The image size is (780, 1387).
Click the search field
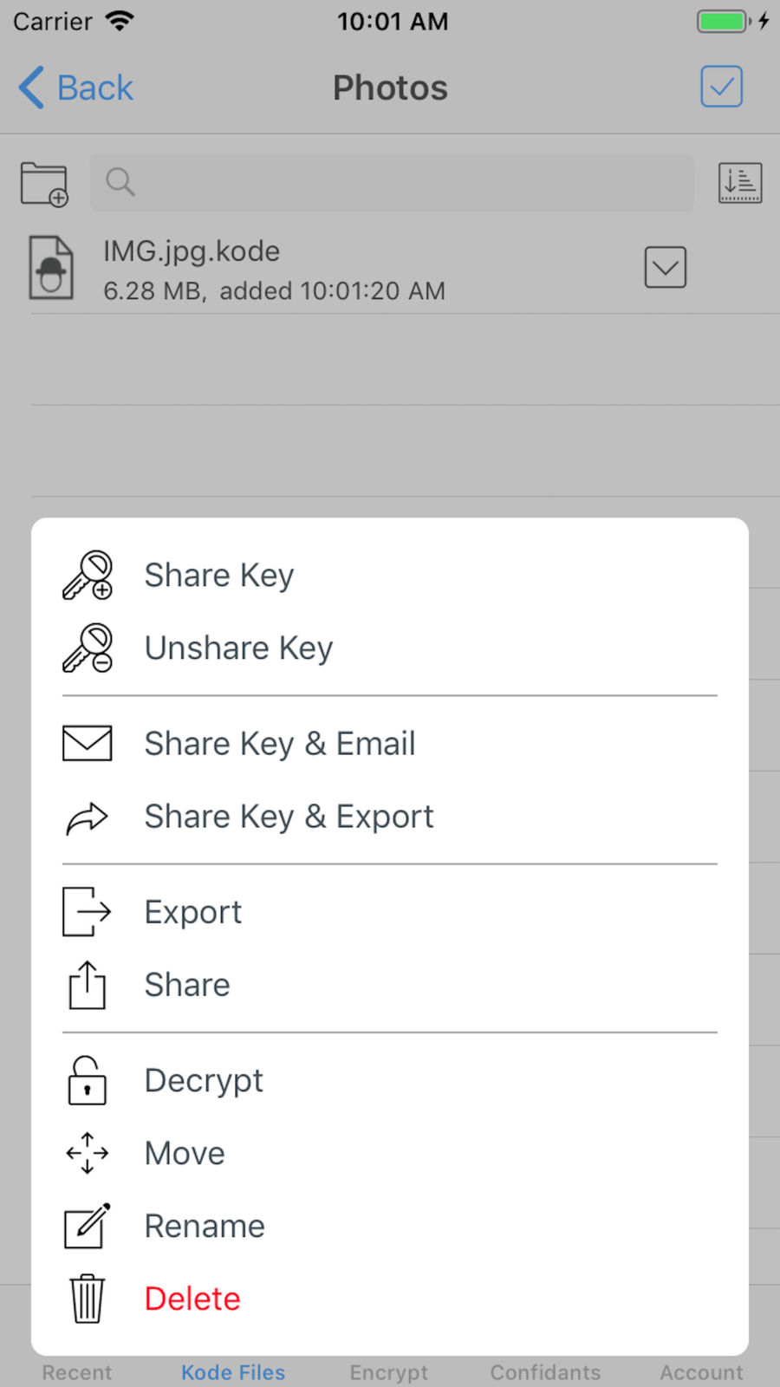(x=392, y=183)
